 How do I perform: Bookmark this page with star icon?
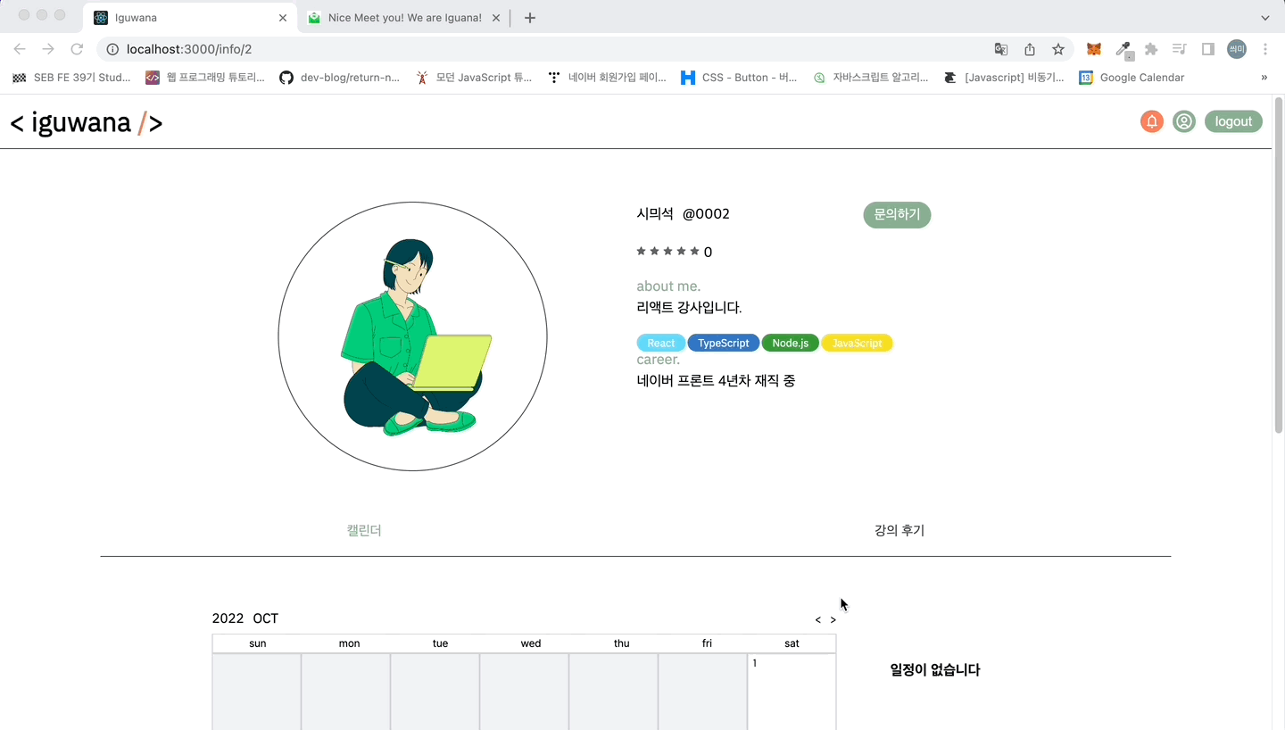click(x=1058, y=49)
